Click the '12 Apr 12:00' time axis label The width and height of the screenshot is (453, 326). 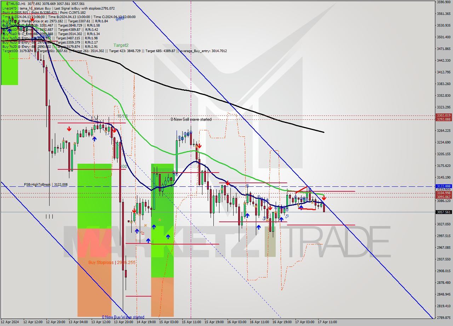click(x=33, y=322)
